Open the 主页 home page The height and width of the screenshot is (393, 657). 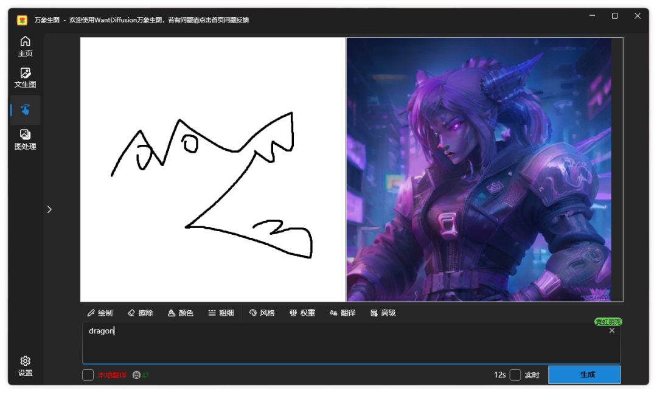click(x=25, y=46)
